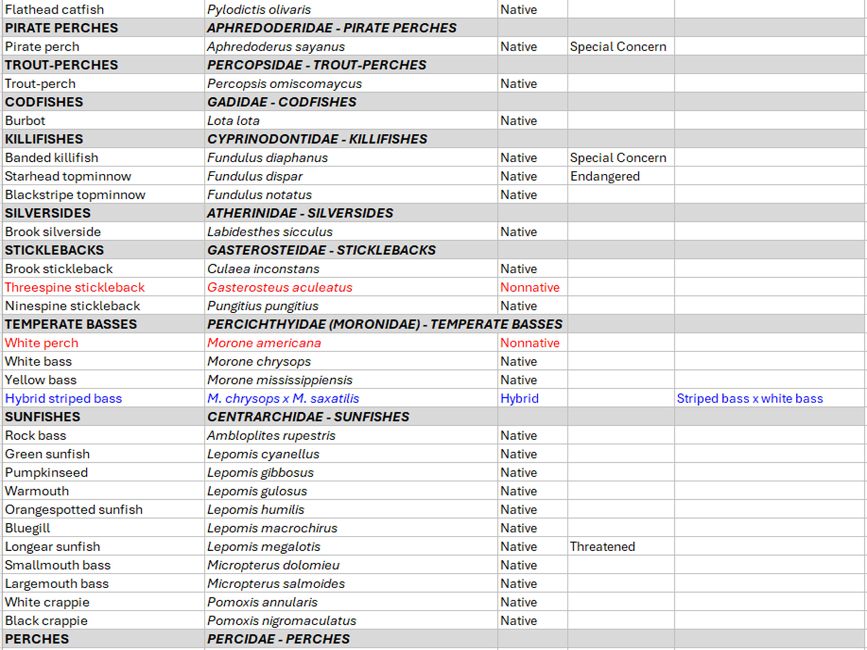This screenshot has height=650, width=867.
Task: Click the Flathead catfish cell
Action: 54,10
